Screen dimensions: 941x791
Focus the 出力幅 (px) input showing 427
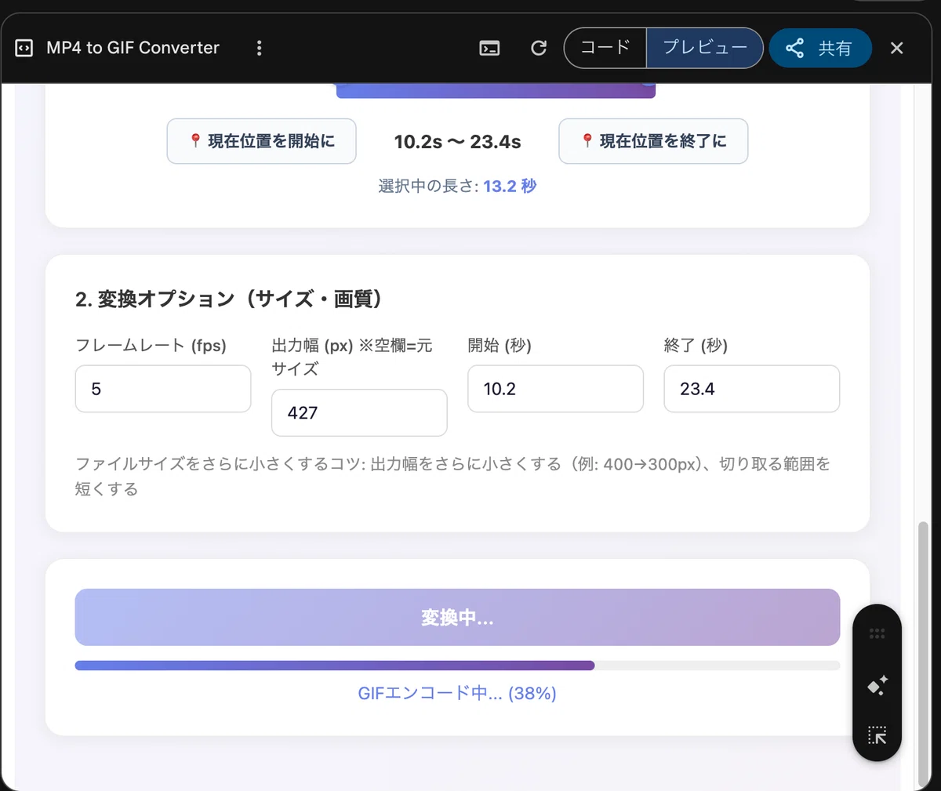pyautogui.click(x=359, y=412)
